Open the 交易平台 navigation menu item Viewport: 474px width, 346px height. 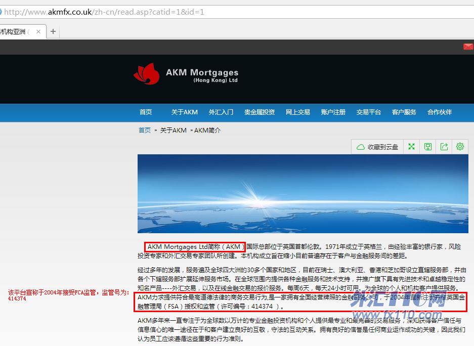coord(368,112)
